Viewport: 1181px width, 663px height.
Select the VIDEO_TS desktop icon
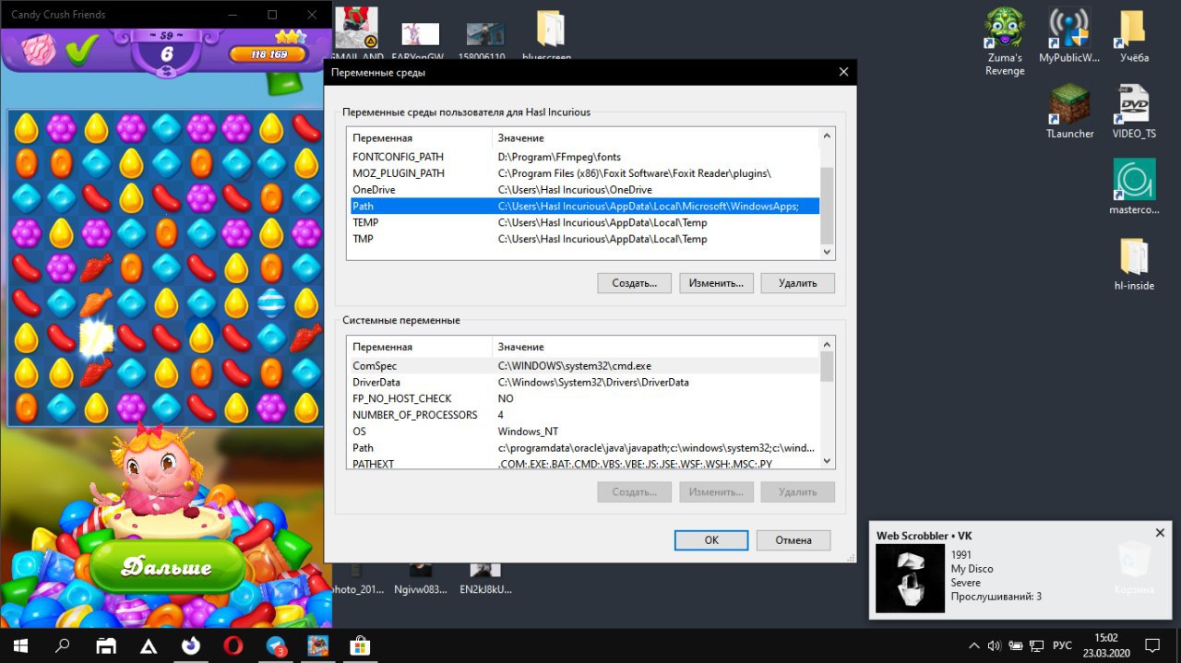pyautogui.click(x=1134, y=111)
